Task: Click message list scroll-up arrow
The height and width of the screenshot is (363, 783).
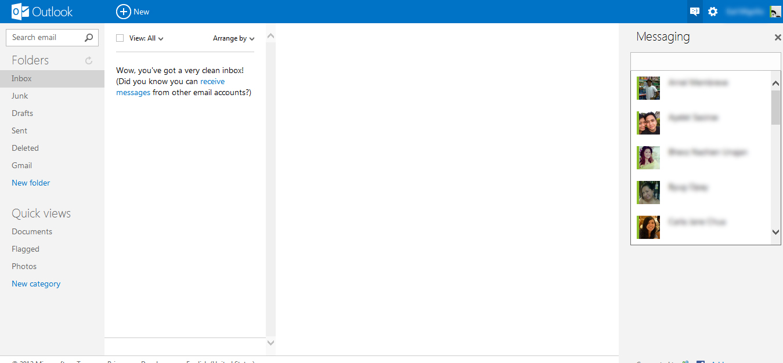Action: (x=270, y=37)
